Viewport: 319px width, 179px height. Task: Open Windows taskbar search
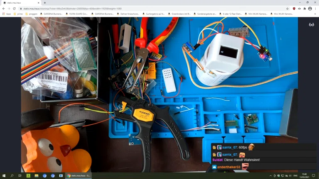[x=12, y=176]
